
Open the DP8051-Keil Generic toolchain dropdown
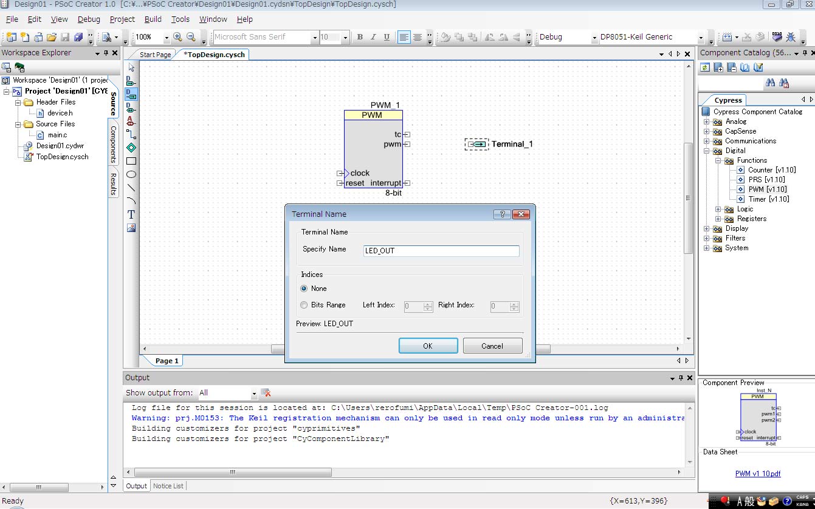(x=700, y=37)
